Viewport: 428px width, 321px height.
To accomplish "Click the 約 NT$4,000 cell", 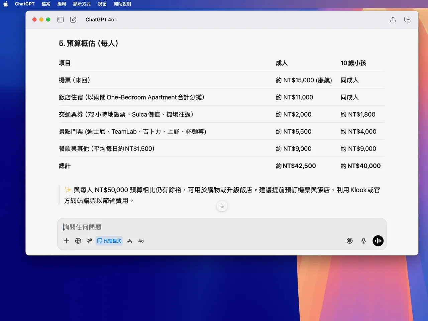I will pos(358,132).
